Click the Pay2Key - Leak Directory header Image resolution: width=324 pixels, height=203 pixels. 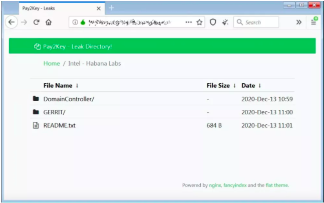point(77,46)
